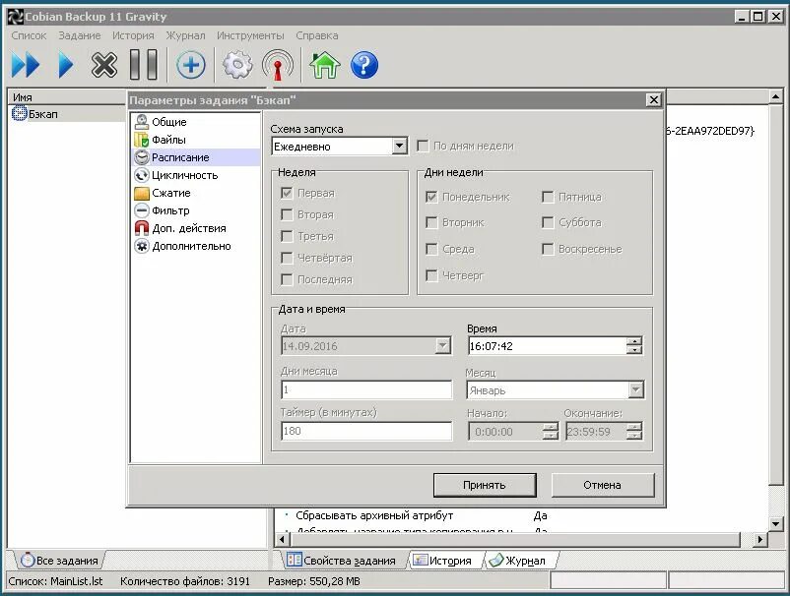
Task: Open the Справка menu
Action: 317,35
